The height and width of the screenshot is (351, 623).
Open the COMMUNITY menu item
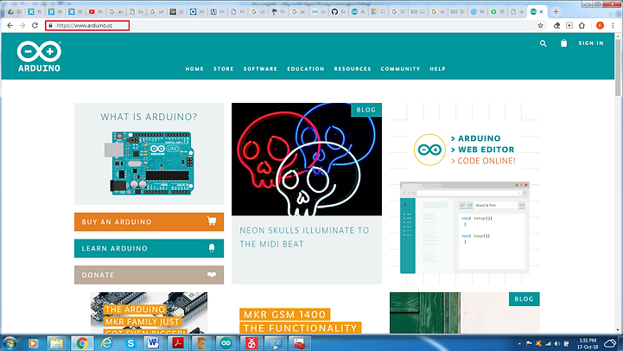coord(400,69)
